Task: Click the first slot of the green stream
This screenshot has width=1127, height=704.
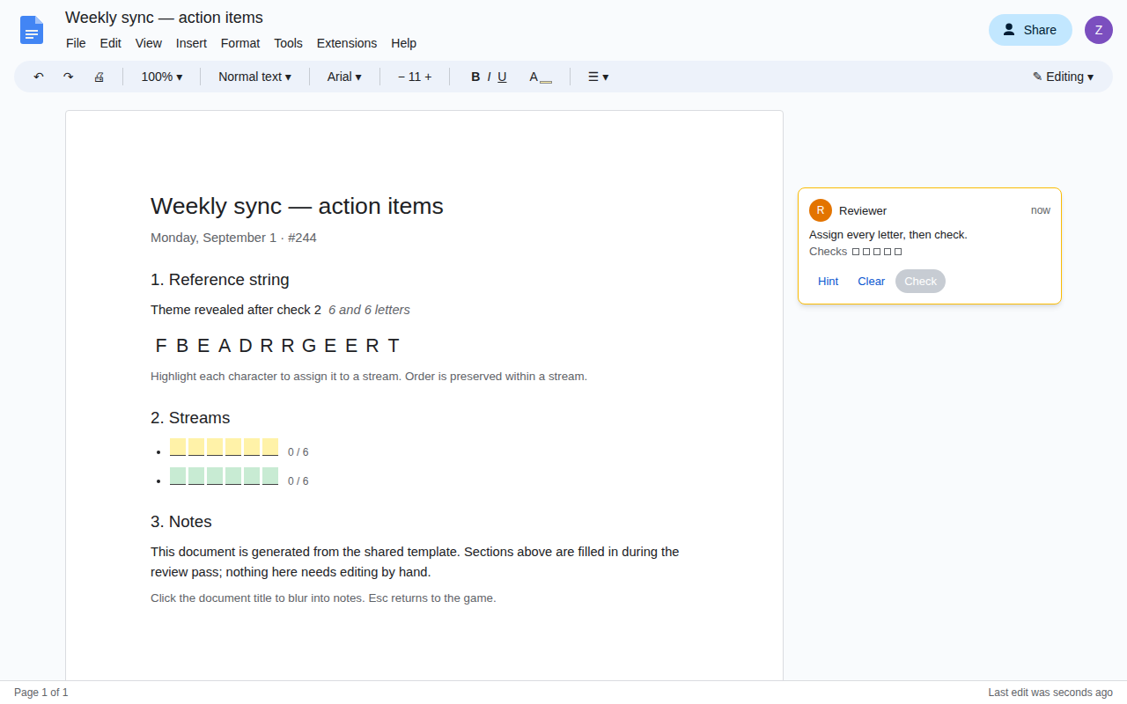Action: (x=178, y=476)
